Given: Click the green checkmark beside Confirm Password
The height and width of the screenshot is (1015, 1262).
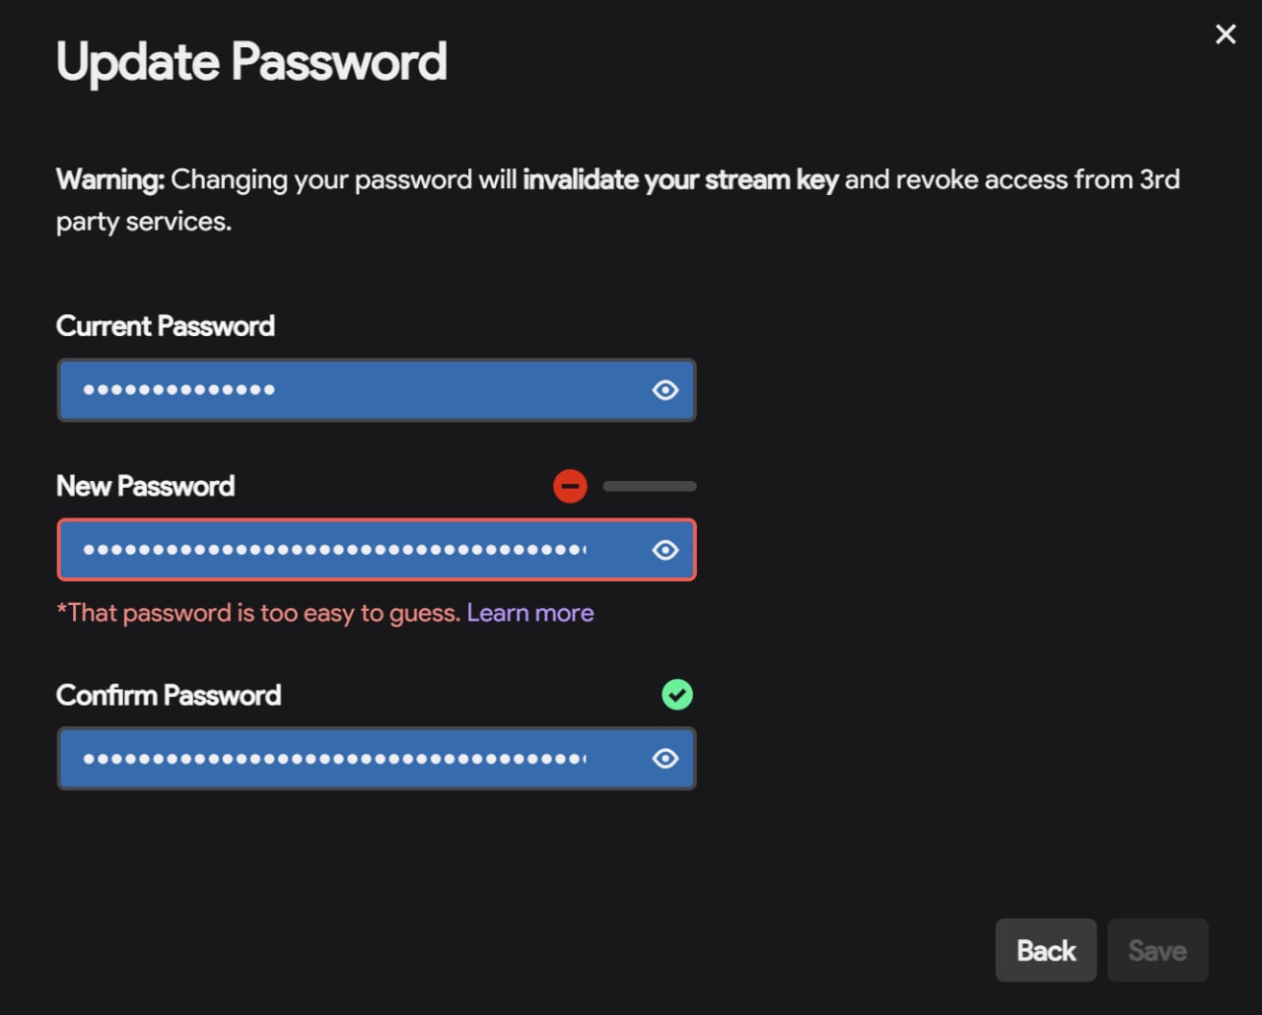Looking at the screenshot, I should 677,695.
